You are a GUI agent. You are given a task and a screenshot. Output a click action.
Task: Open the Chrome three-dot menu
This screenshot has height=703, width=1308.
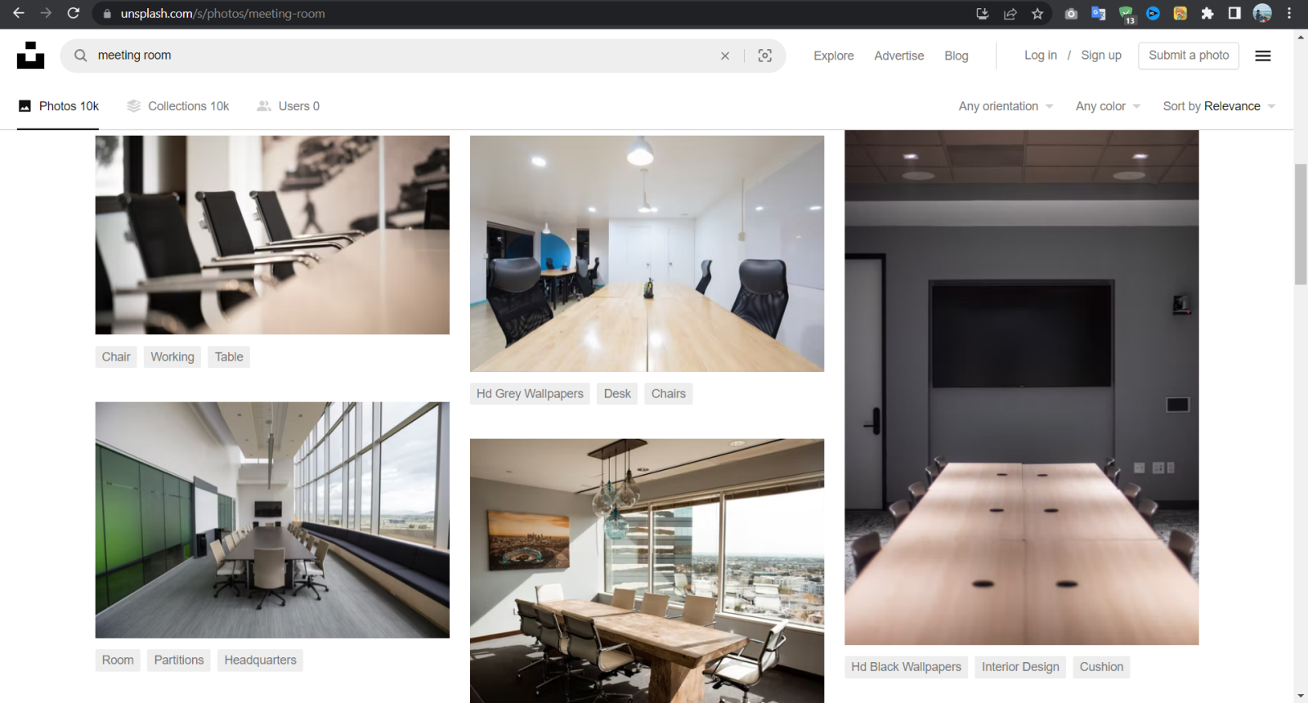point(1289,13)
